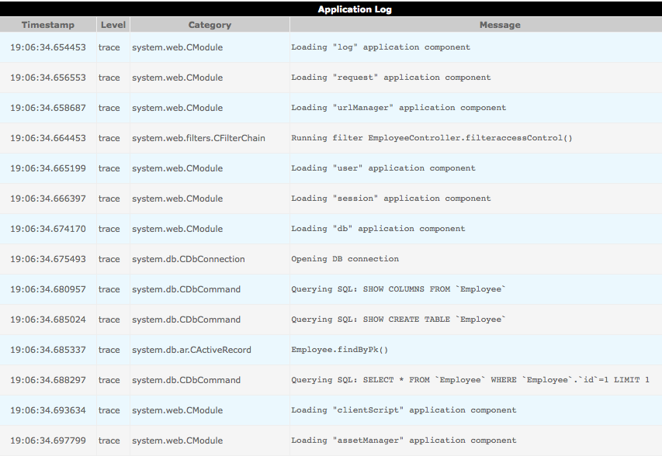Select the SELECT * FROM Employee query message
The width and height of the screenshot is (662, 456).
pyautogui.click(x=470, y=380)
